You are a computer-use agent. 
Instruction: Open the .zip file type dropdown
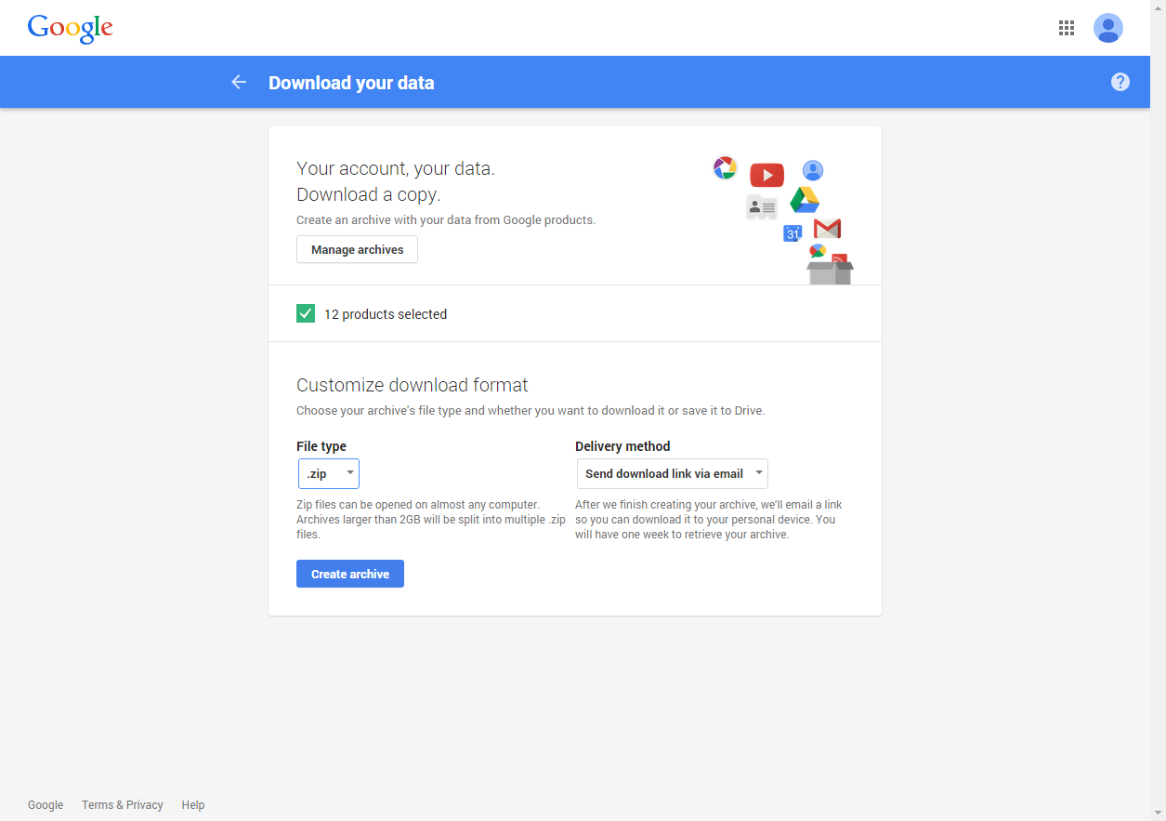329,473
